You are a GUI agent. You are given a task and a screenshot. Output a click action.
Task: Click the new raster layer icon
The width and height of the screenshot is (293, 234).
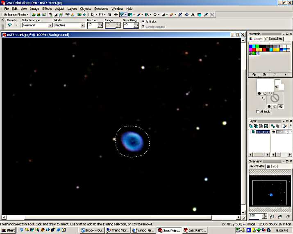point(252,126)
